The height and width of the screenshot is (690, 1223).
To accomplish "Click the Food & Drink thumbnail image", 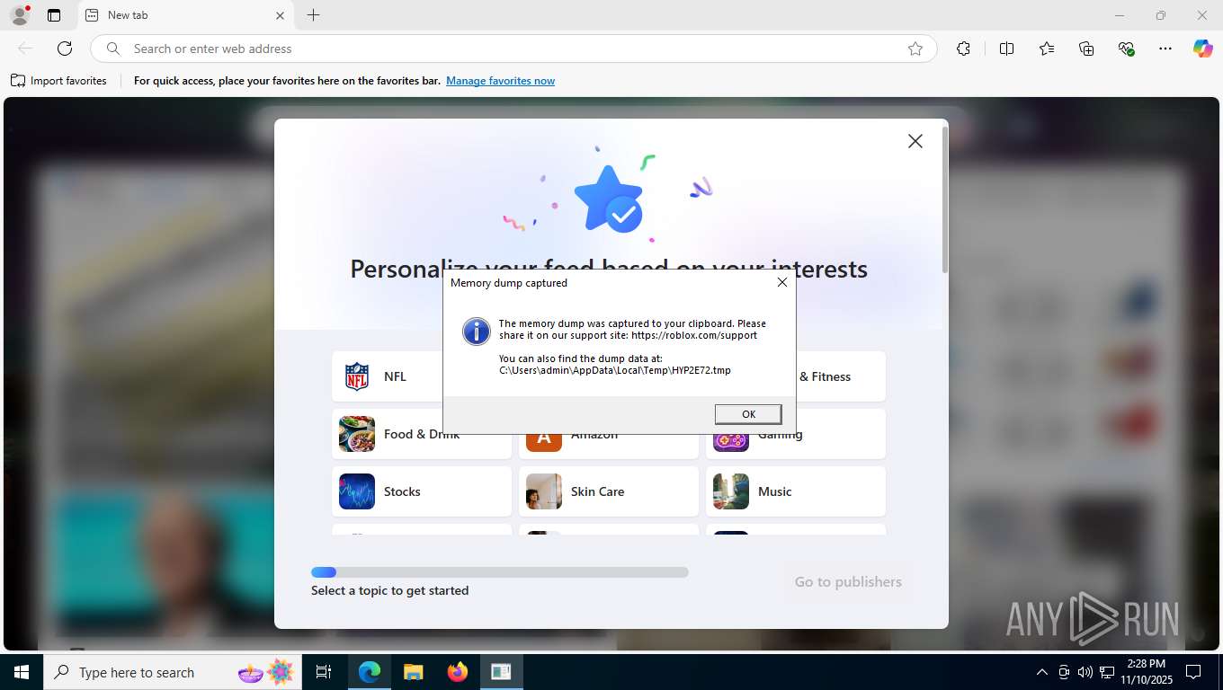I will pos(357,434).
